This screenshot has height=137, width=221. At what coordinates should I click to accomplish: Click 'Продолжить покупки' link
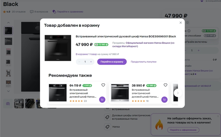[x=143, y=62]
